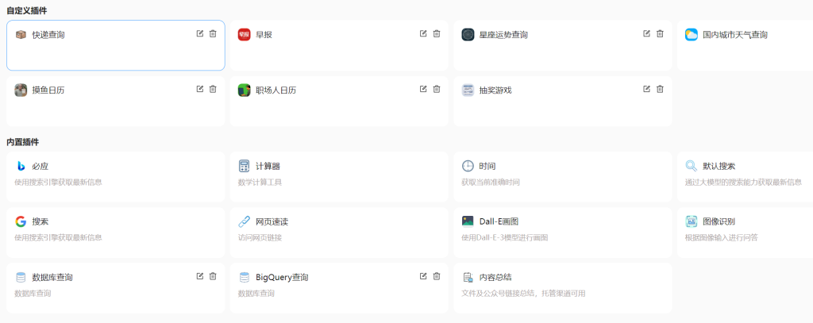Click the edit icon for 早报
Image resolution: width=813 pixels, height=323 pixels.
pyautogui.click(x=423, y=33)
